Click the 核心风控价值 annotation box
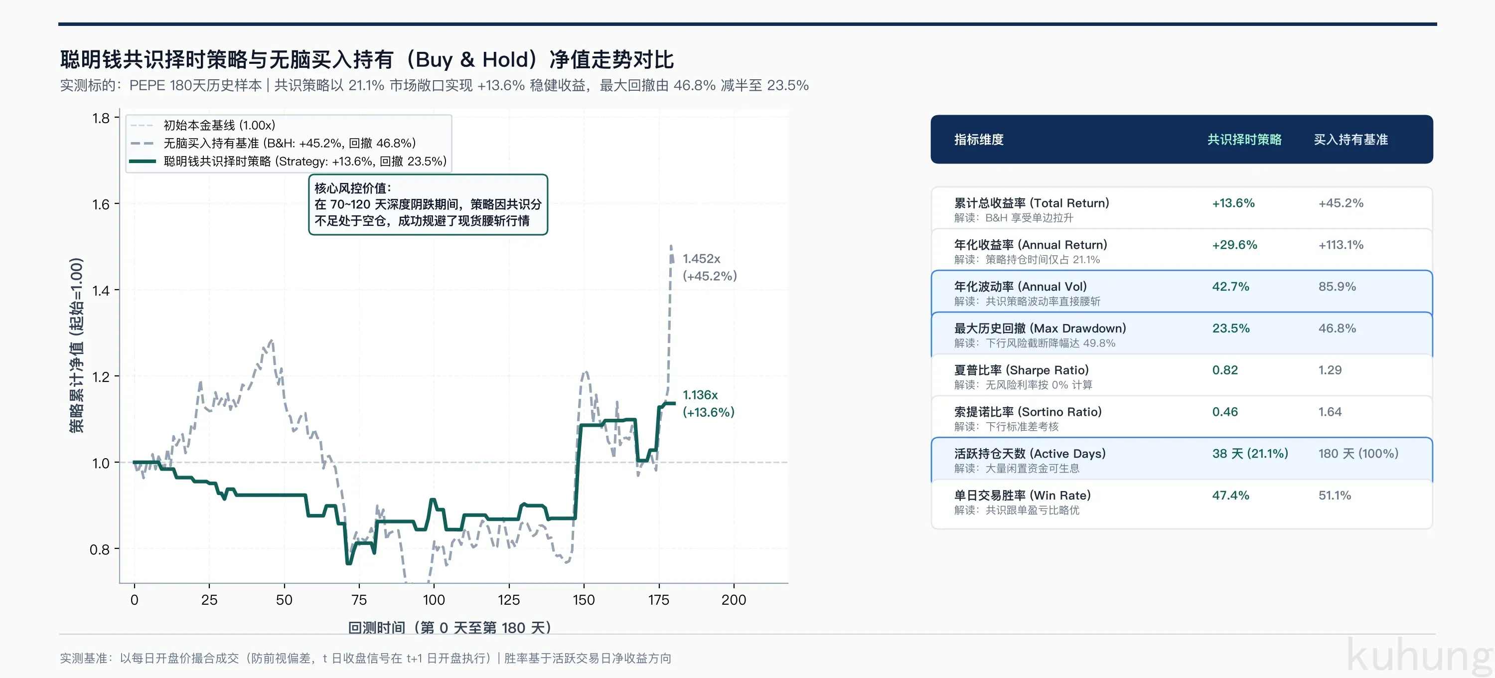Image resolution: width=1495 pixels, height=678 pixels. pyautogui.click(x=428, y=204)
